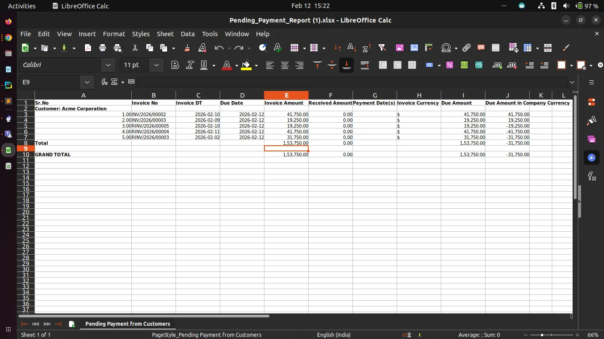The width and height of the screenshot is (604, 339).
Task: Select Pending Payment from Customers sheet tab
Action: point(127,324)
